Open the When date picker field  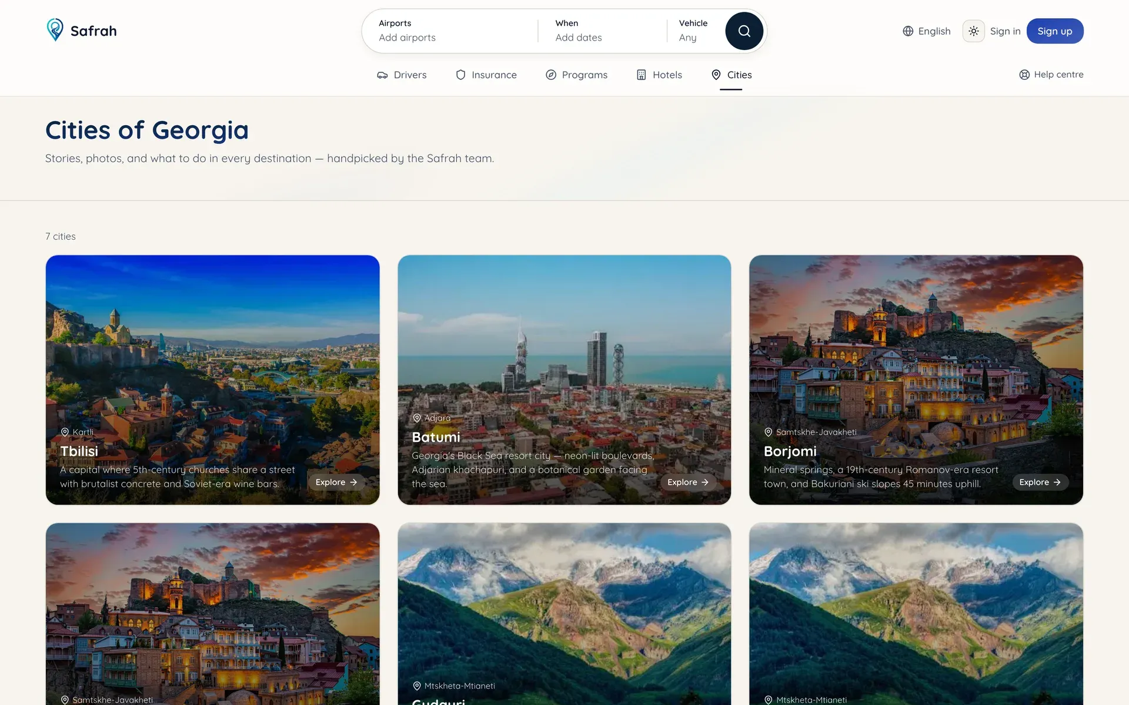click(603, 31)
